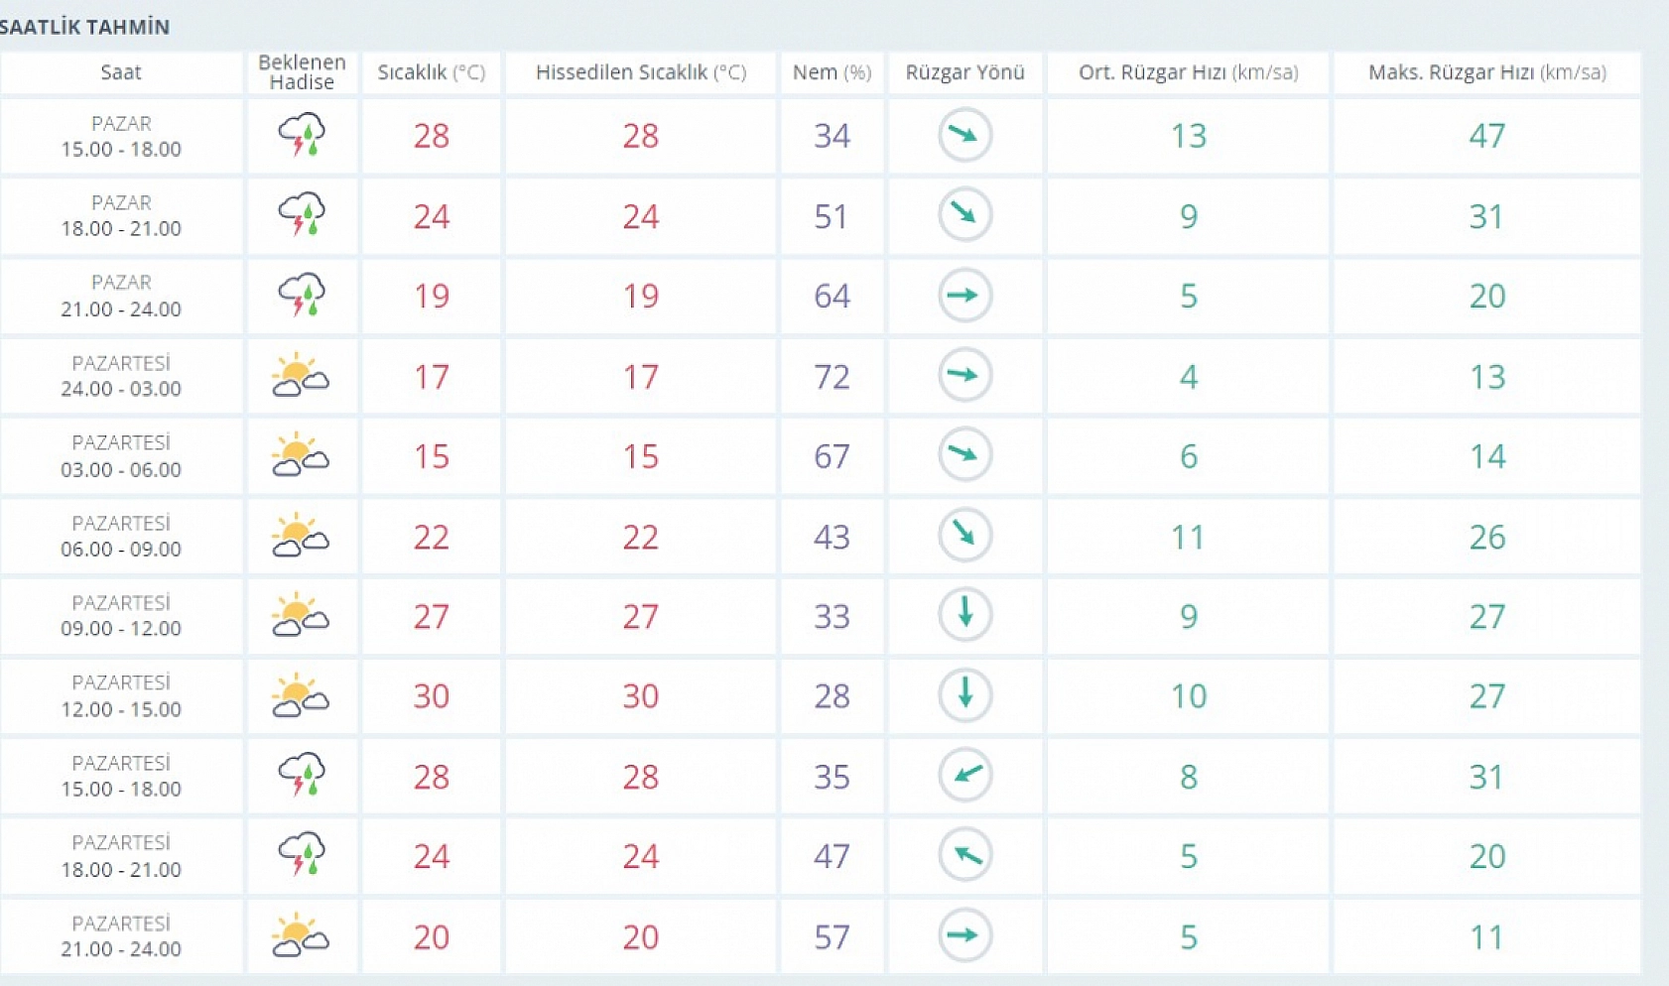Click thunderstorm icon for Pazar 15.00 - 18.00
Screen dimensions: 1669x986
(x=302, y=135)
